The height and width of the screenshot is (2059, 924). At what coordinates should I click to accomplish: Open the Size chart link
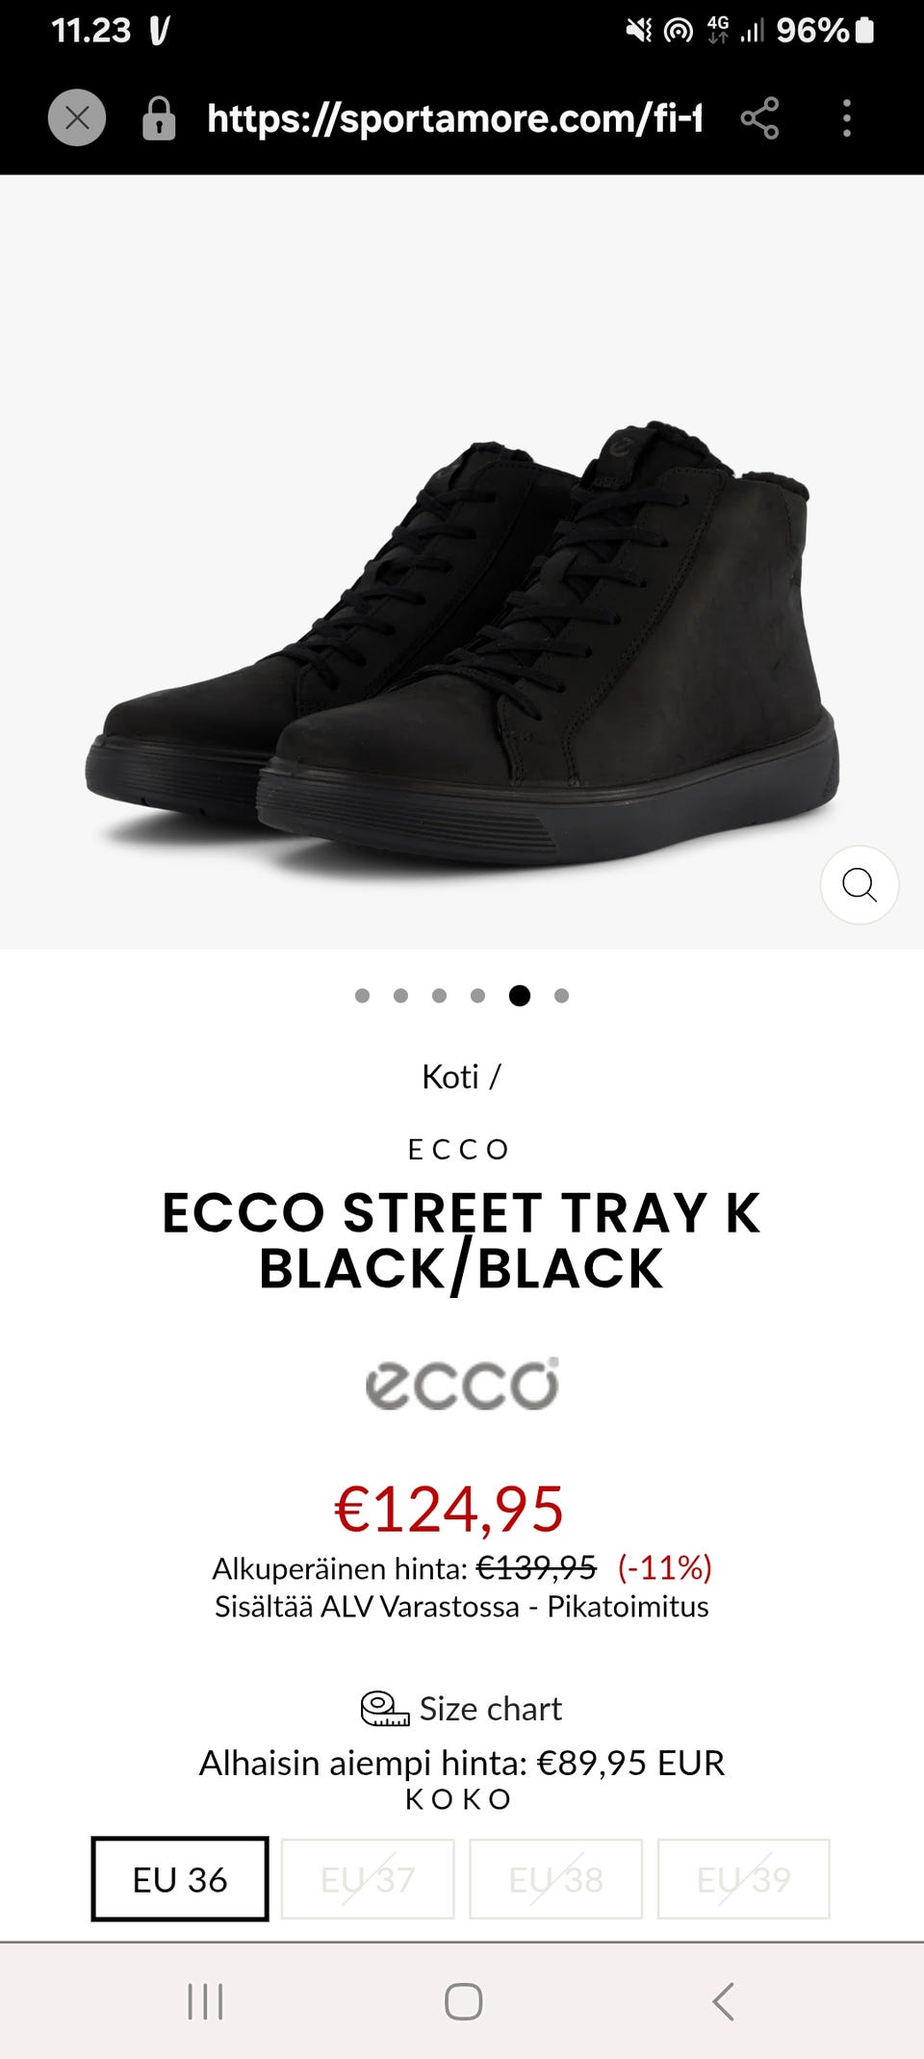490,1709
